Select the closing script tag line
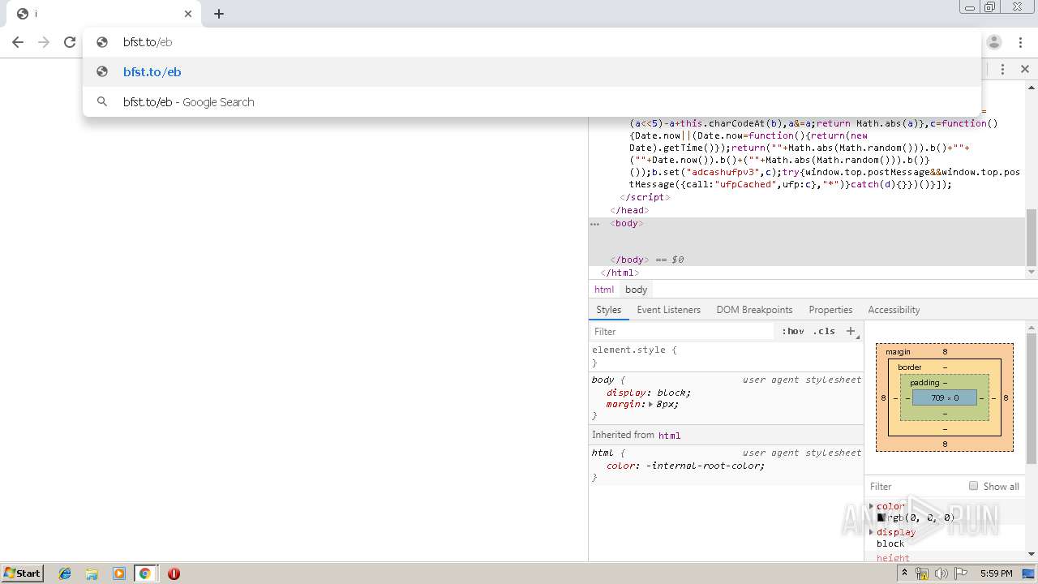 (x=646, y=197)
